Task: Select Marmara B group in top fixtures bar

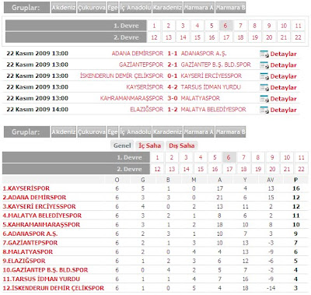Action: click(230, 8)
